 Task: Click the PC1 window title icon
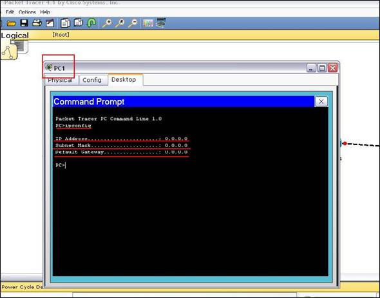point(49,68)
